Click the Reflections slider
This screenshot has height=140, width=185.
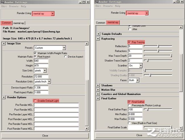pyautogui.click(x=158, y=46)
